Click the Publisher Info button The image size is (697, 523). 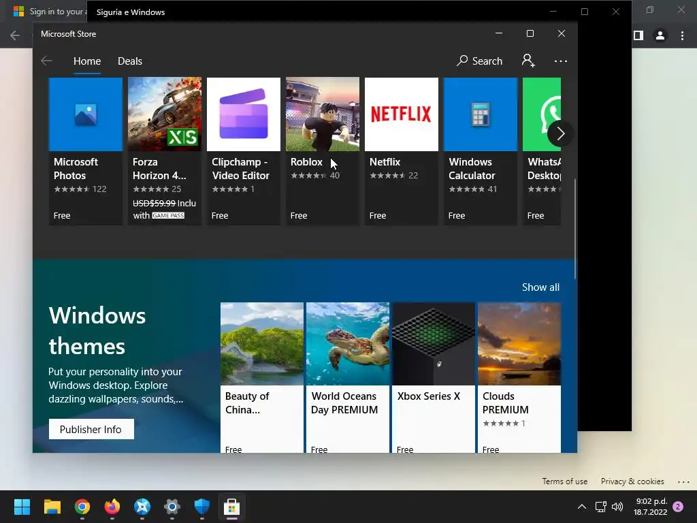click(x=91, y=429)
